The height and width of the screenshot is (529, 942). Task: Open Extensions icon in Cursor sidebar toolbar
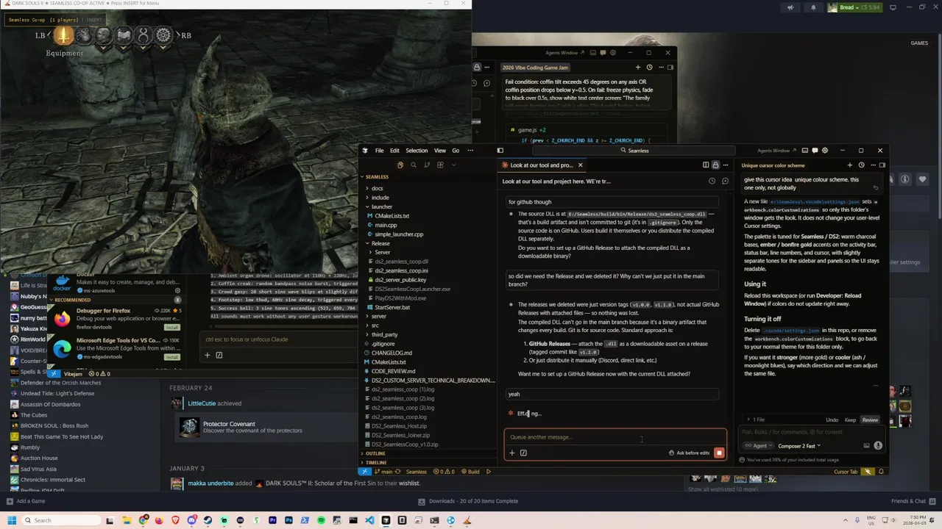point(440,165)
